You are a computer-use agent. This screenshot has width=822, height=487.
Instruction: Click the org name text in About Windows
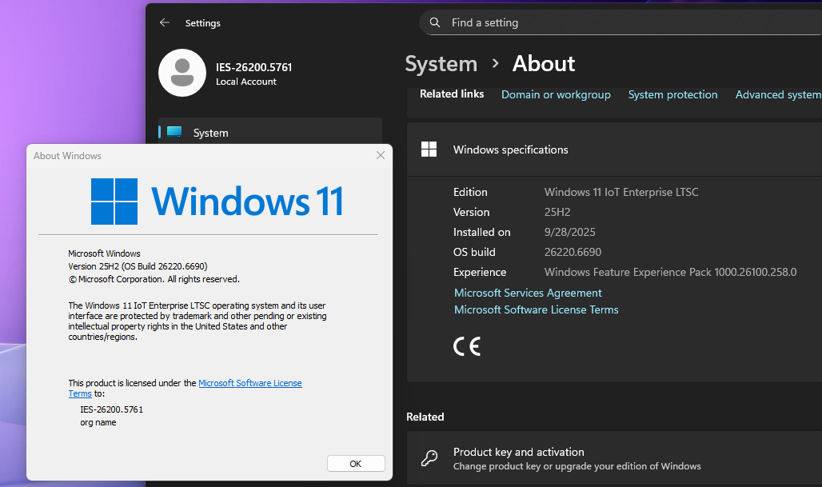click(98, 422)
